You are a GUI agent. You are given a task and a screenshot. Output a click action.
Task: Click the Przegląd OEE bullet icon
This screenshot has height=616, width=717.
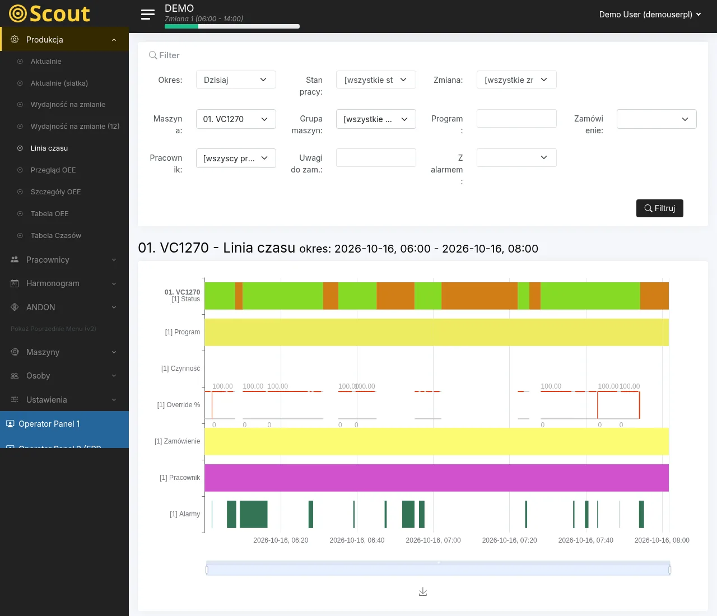(20, 170)
